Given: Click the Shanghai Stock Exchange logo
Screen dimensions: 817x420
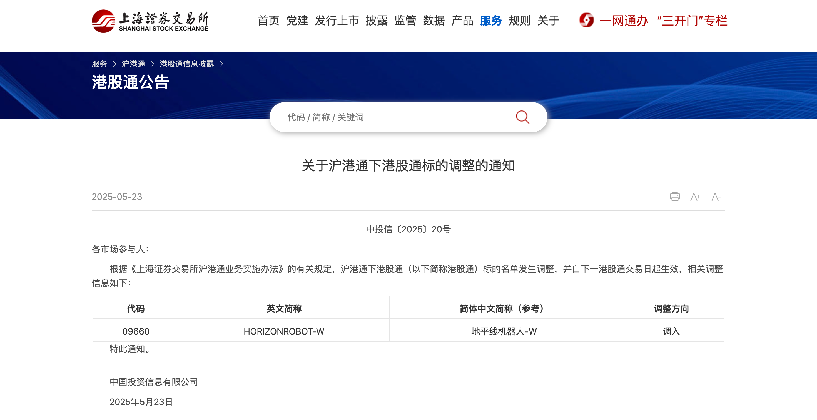Looking at the screenshot, I should [150, 21].
